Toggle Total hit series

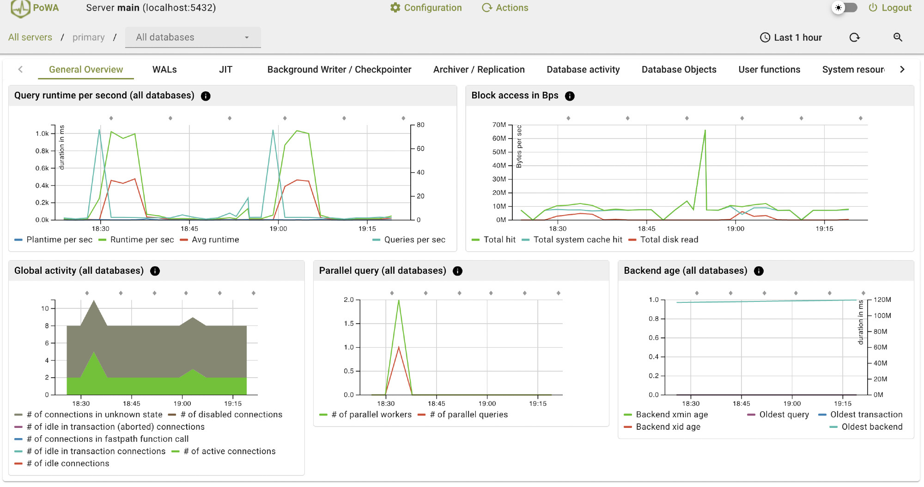point(493,240)
